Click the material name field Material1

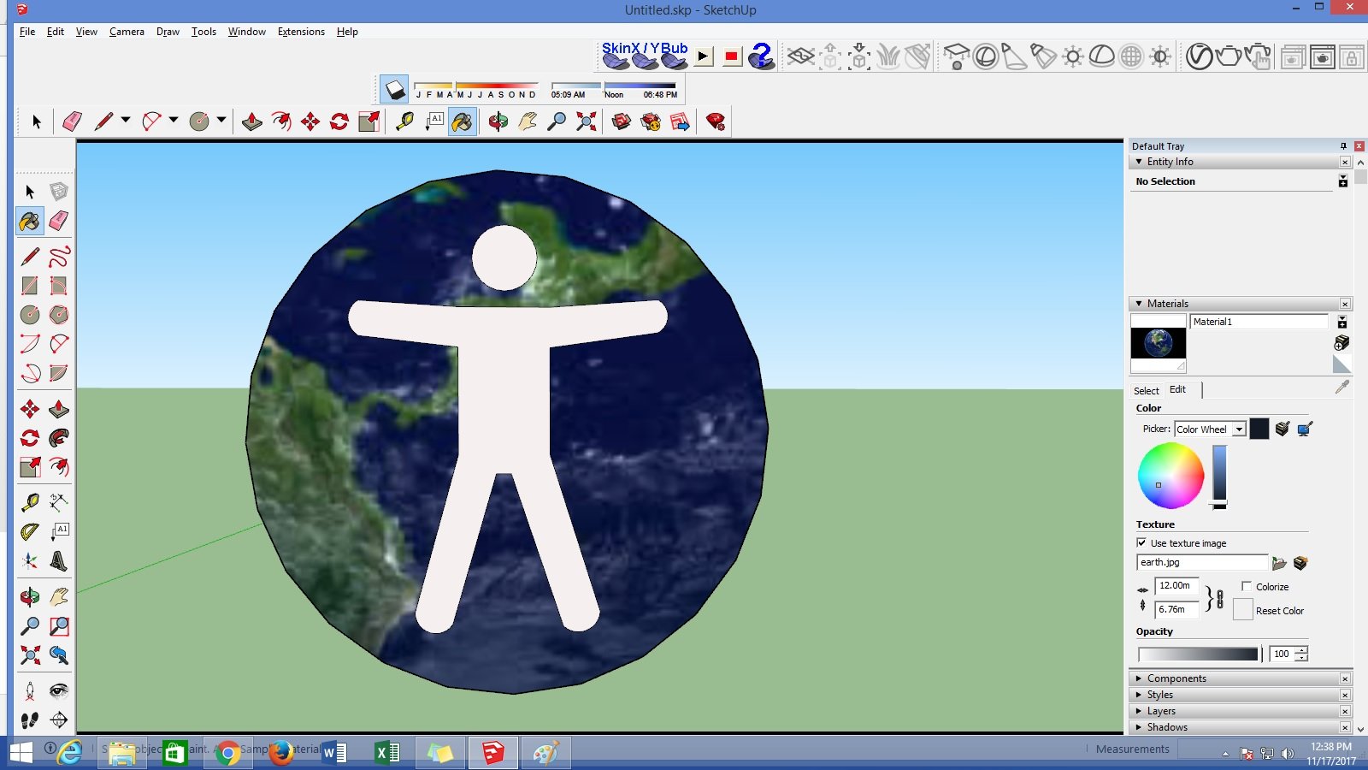coord(1259,322)
